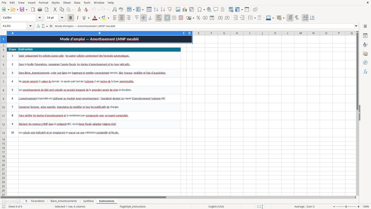Open borders dropdown arrow
This screenshot has width=371, height=209.
tap(254, 18)
